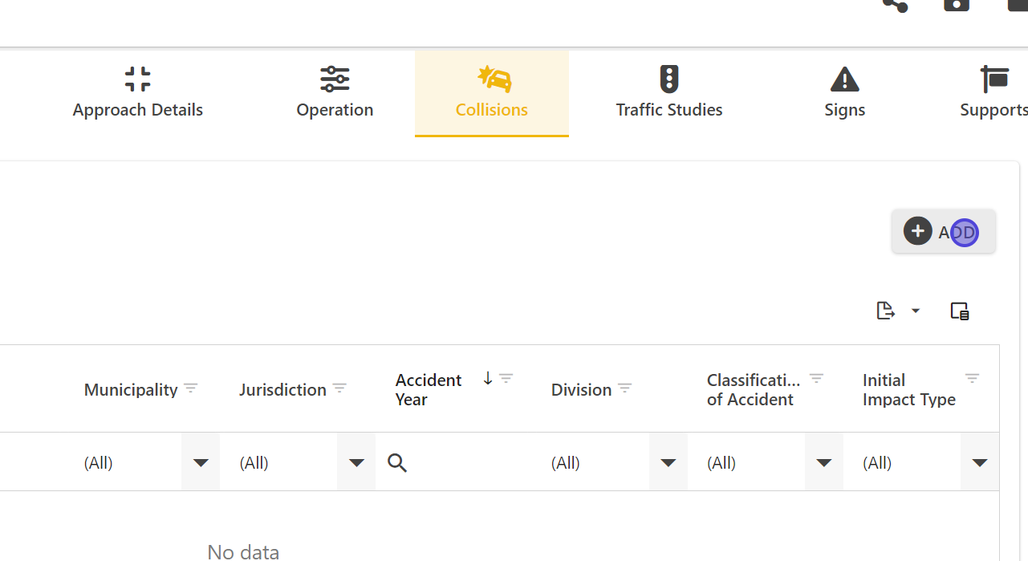The width and height of the screenshot is (1028, 561).
Task: Open Classification of Accident (All) dropdown
Action: point(823,462)
